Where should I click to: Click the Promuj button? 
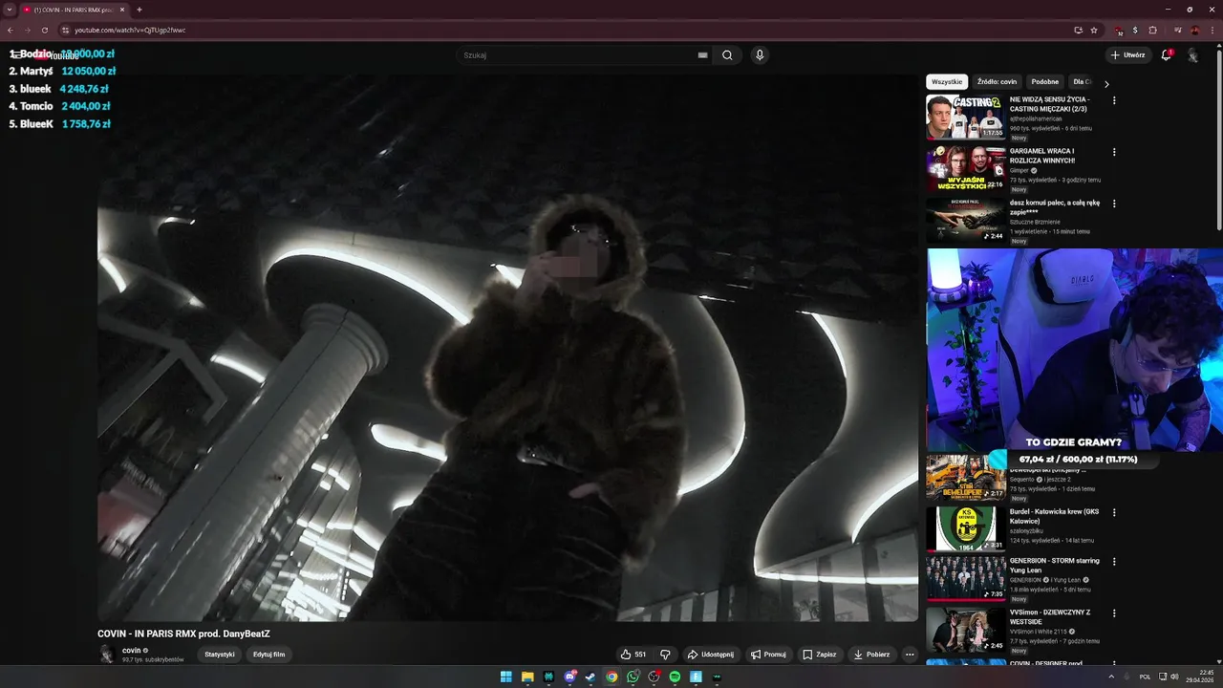pyautogui.click(x=768, y=655)
